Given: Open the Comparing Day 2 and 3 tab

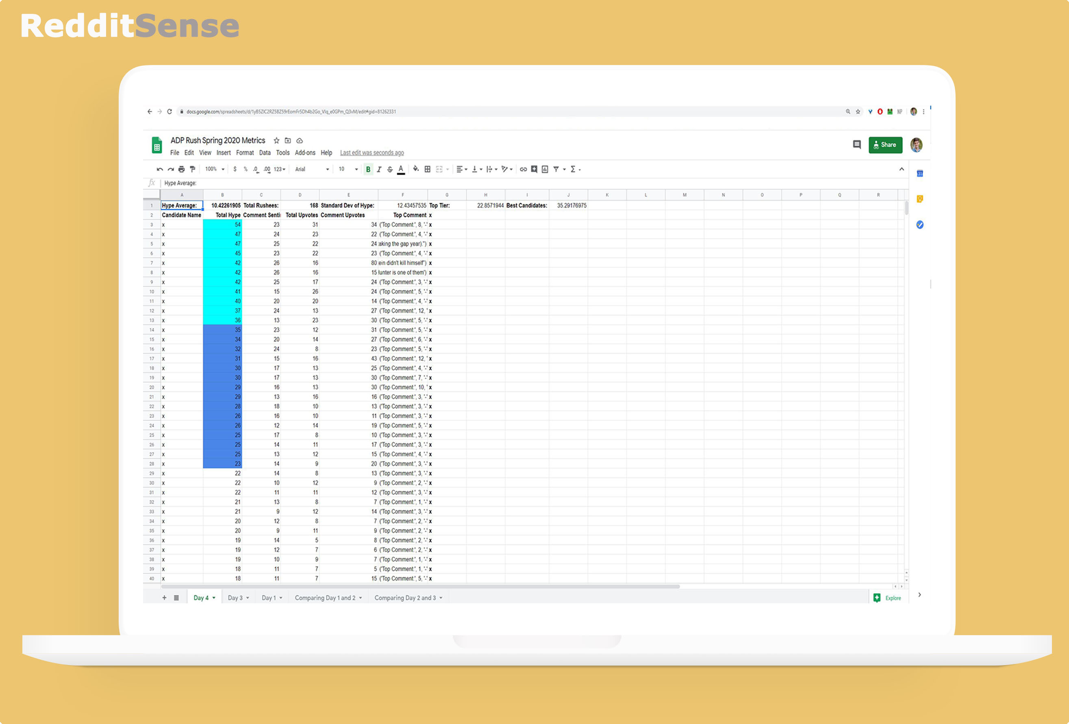Looking at the screenshot, I should click(x=408, y=598).
